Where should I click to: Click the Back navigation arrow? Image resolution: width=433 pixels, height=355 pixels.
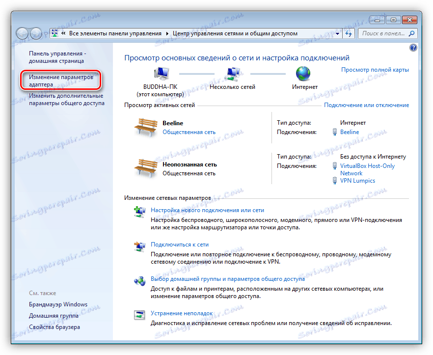click(22, 34)
